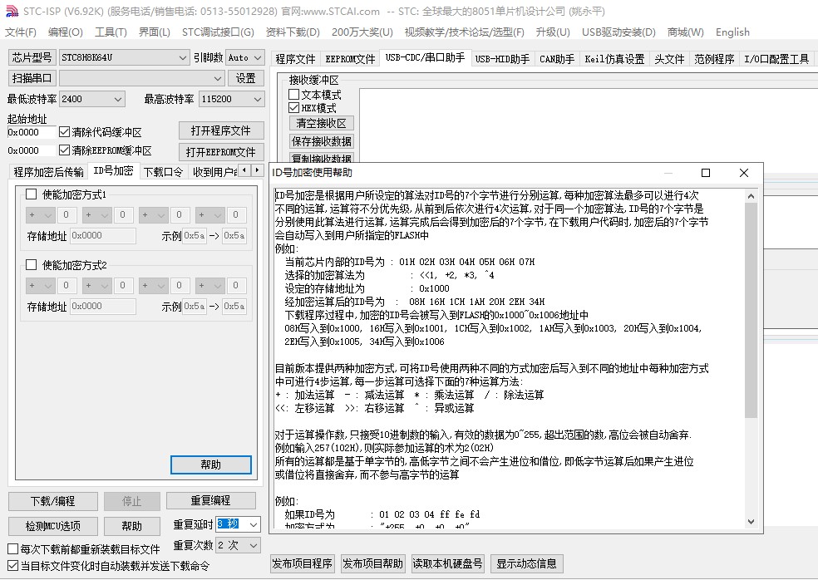Click 检测MCU选项 button
The height and width of the screenshot is (580, 818).
pos(52,526)
